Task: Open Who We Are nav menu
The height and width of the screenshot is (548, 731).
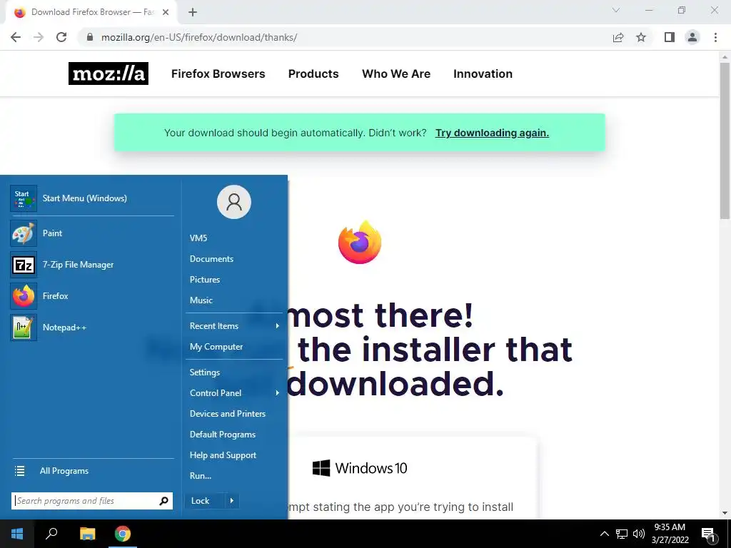Action: (396, 73)
